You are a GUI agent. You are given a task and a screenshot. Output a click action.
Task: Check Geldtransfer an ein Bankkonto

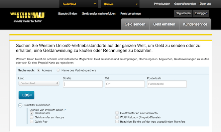click(x=117, y=113)
